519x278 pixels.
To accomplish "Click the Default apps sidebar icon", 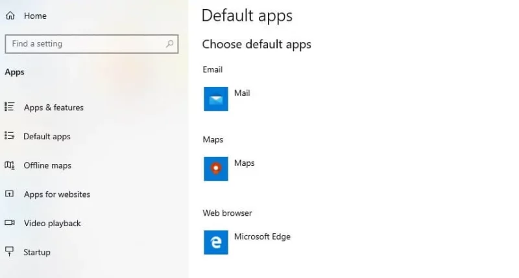I will pyautogui.click(x=9, y=135).
